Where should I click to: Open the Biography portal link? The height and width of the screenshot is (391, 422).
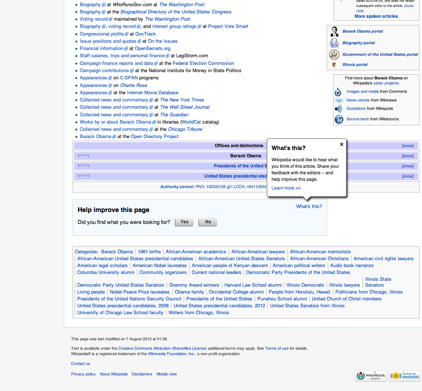pyautogui.click(x=358, y=43)
